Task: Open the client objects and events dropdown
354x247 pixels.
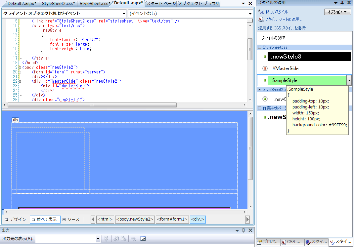Action: pos(124,14)
